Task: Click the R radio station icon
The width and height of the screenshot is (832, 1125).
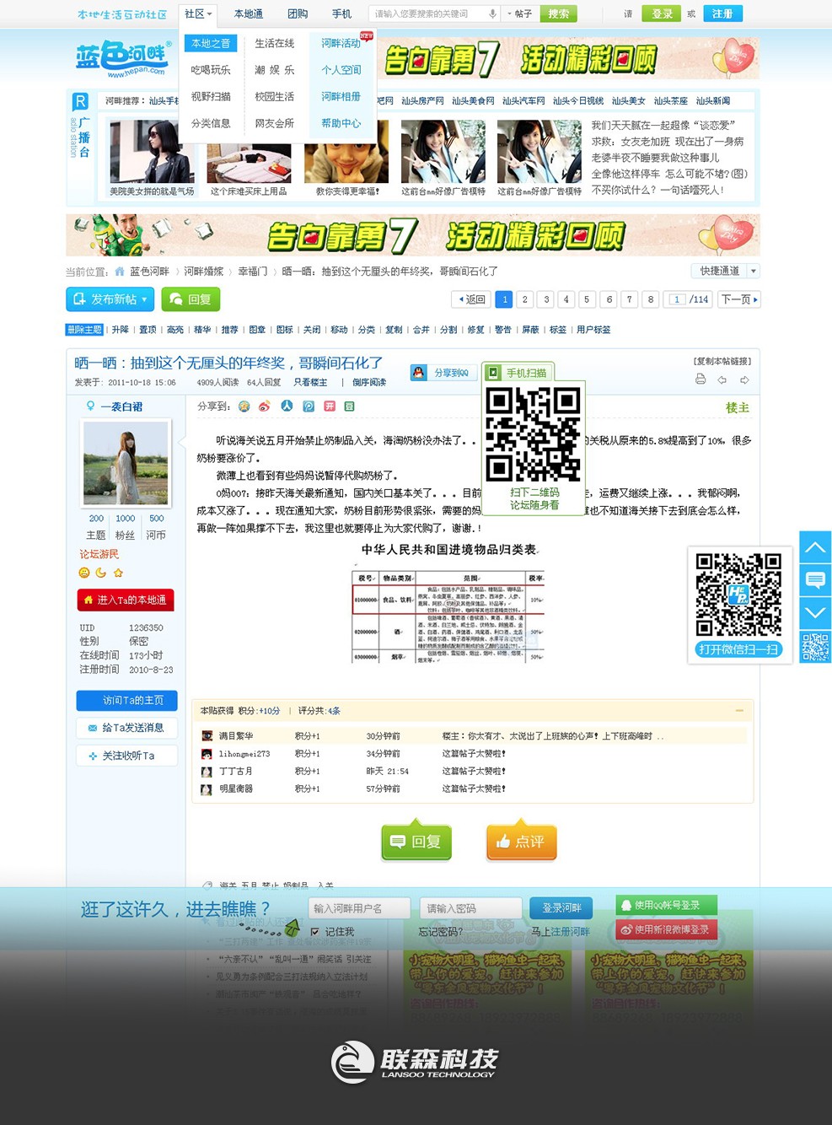Action: click(80, 101)
